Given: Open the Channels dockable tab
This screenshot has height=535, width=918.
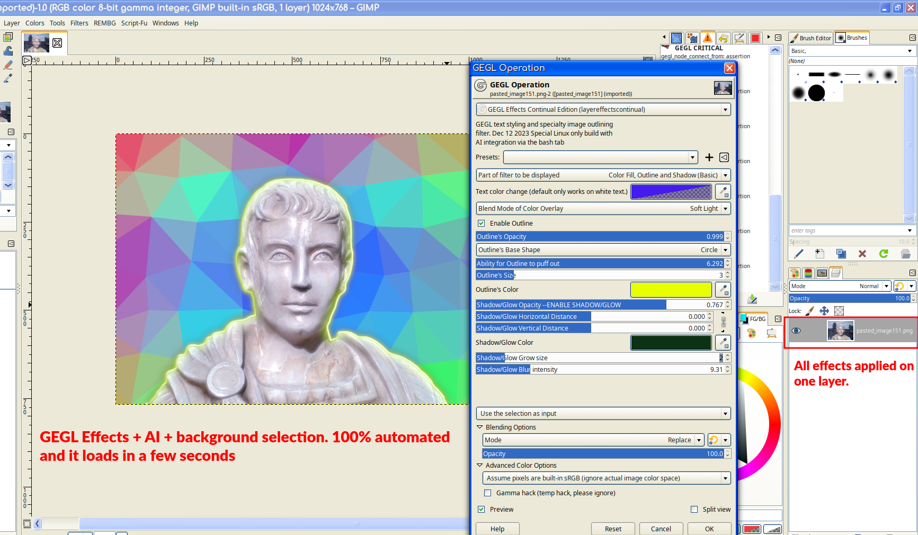Looking at the screenshot, I should click(x=808, y=273).
